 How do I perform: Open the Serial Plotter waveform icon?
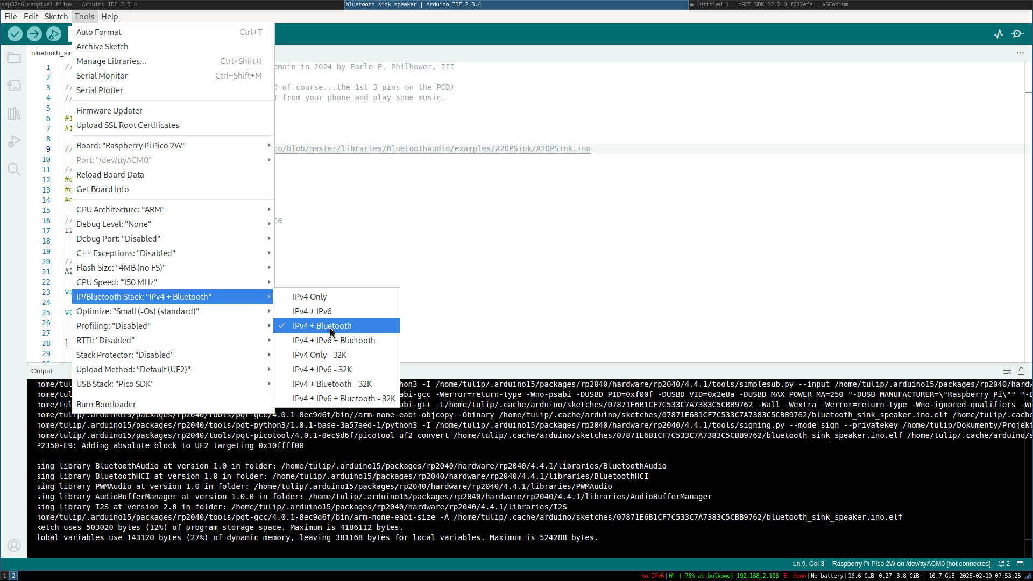pos(999,34)
